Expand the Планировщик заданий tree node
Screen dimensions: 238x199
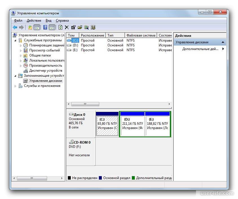click(x=21, y=46)
